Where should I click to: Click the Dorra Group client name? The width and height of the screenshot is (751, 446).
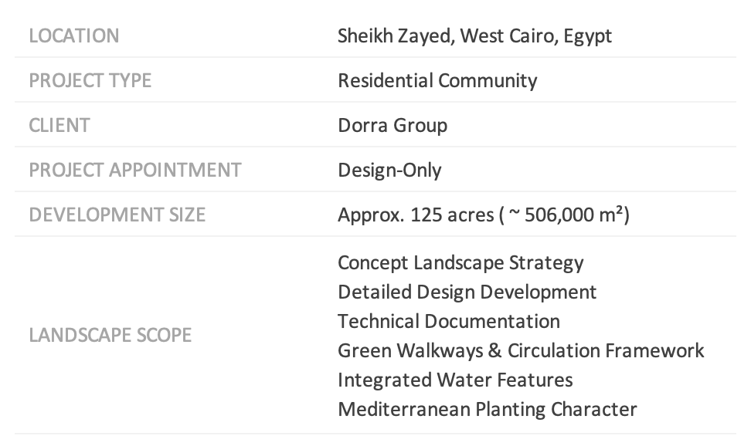(392, 126)
